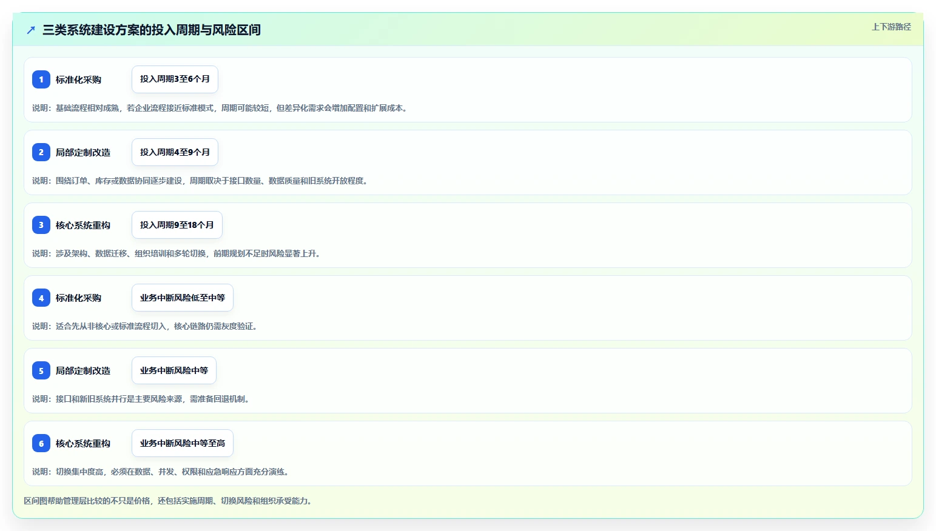Select the 业务中断风险低至中等 tag
This screenshot has width=936, height=531.
click(x=183, y=298)
